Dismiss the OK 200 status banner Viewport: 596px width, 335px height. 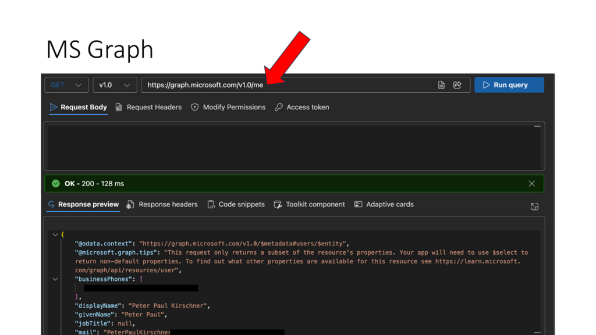[x=531, y=184]
